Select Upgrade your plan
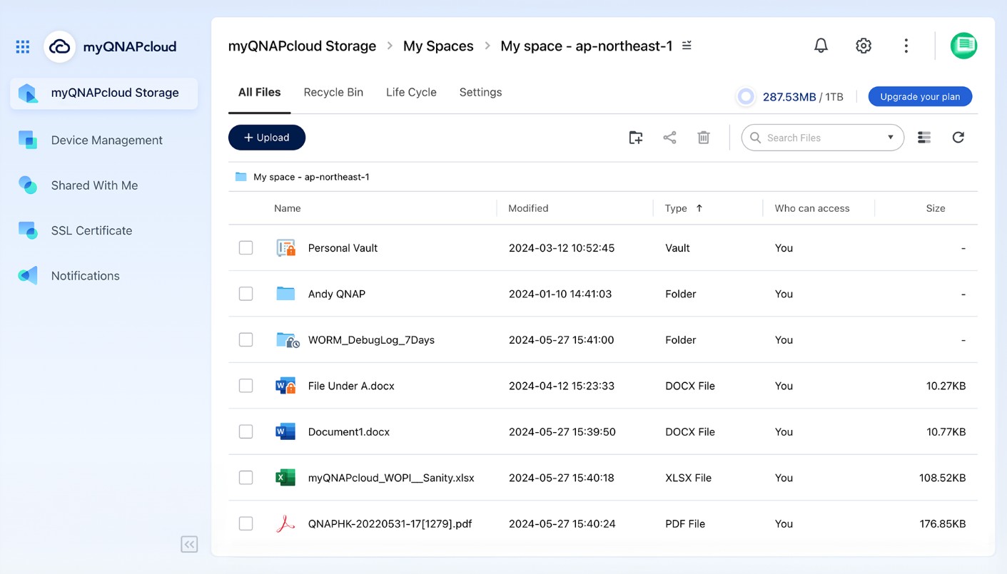 point(920,96)
